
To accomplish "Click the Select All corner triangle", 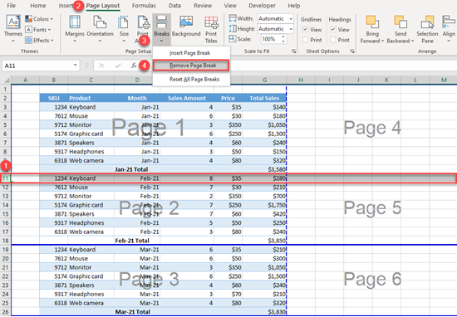I will click(6, 80).
